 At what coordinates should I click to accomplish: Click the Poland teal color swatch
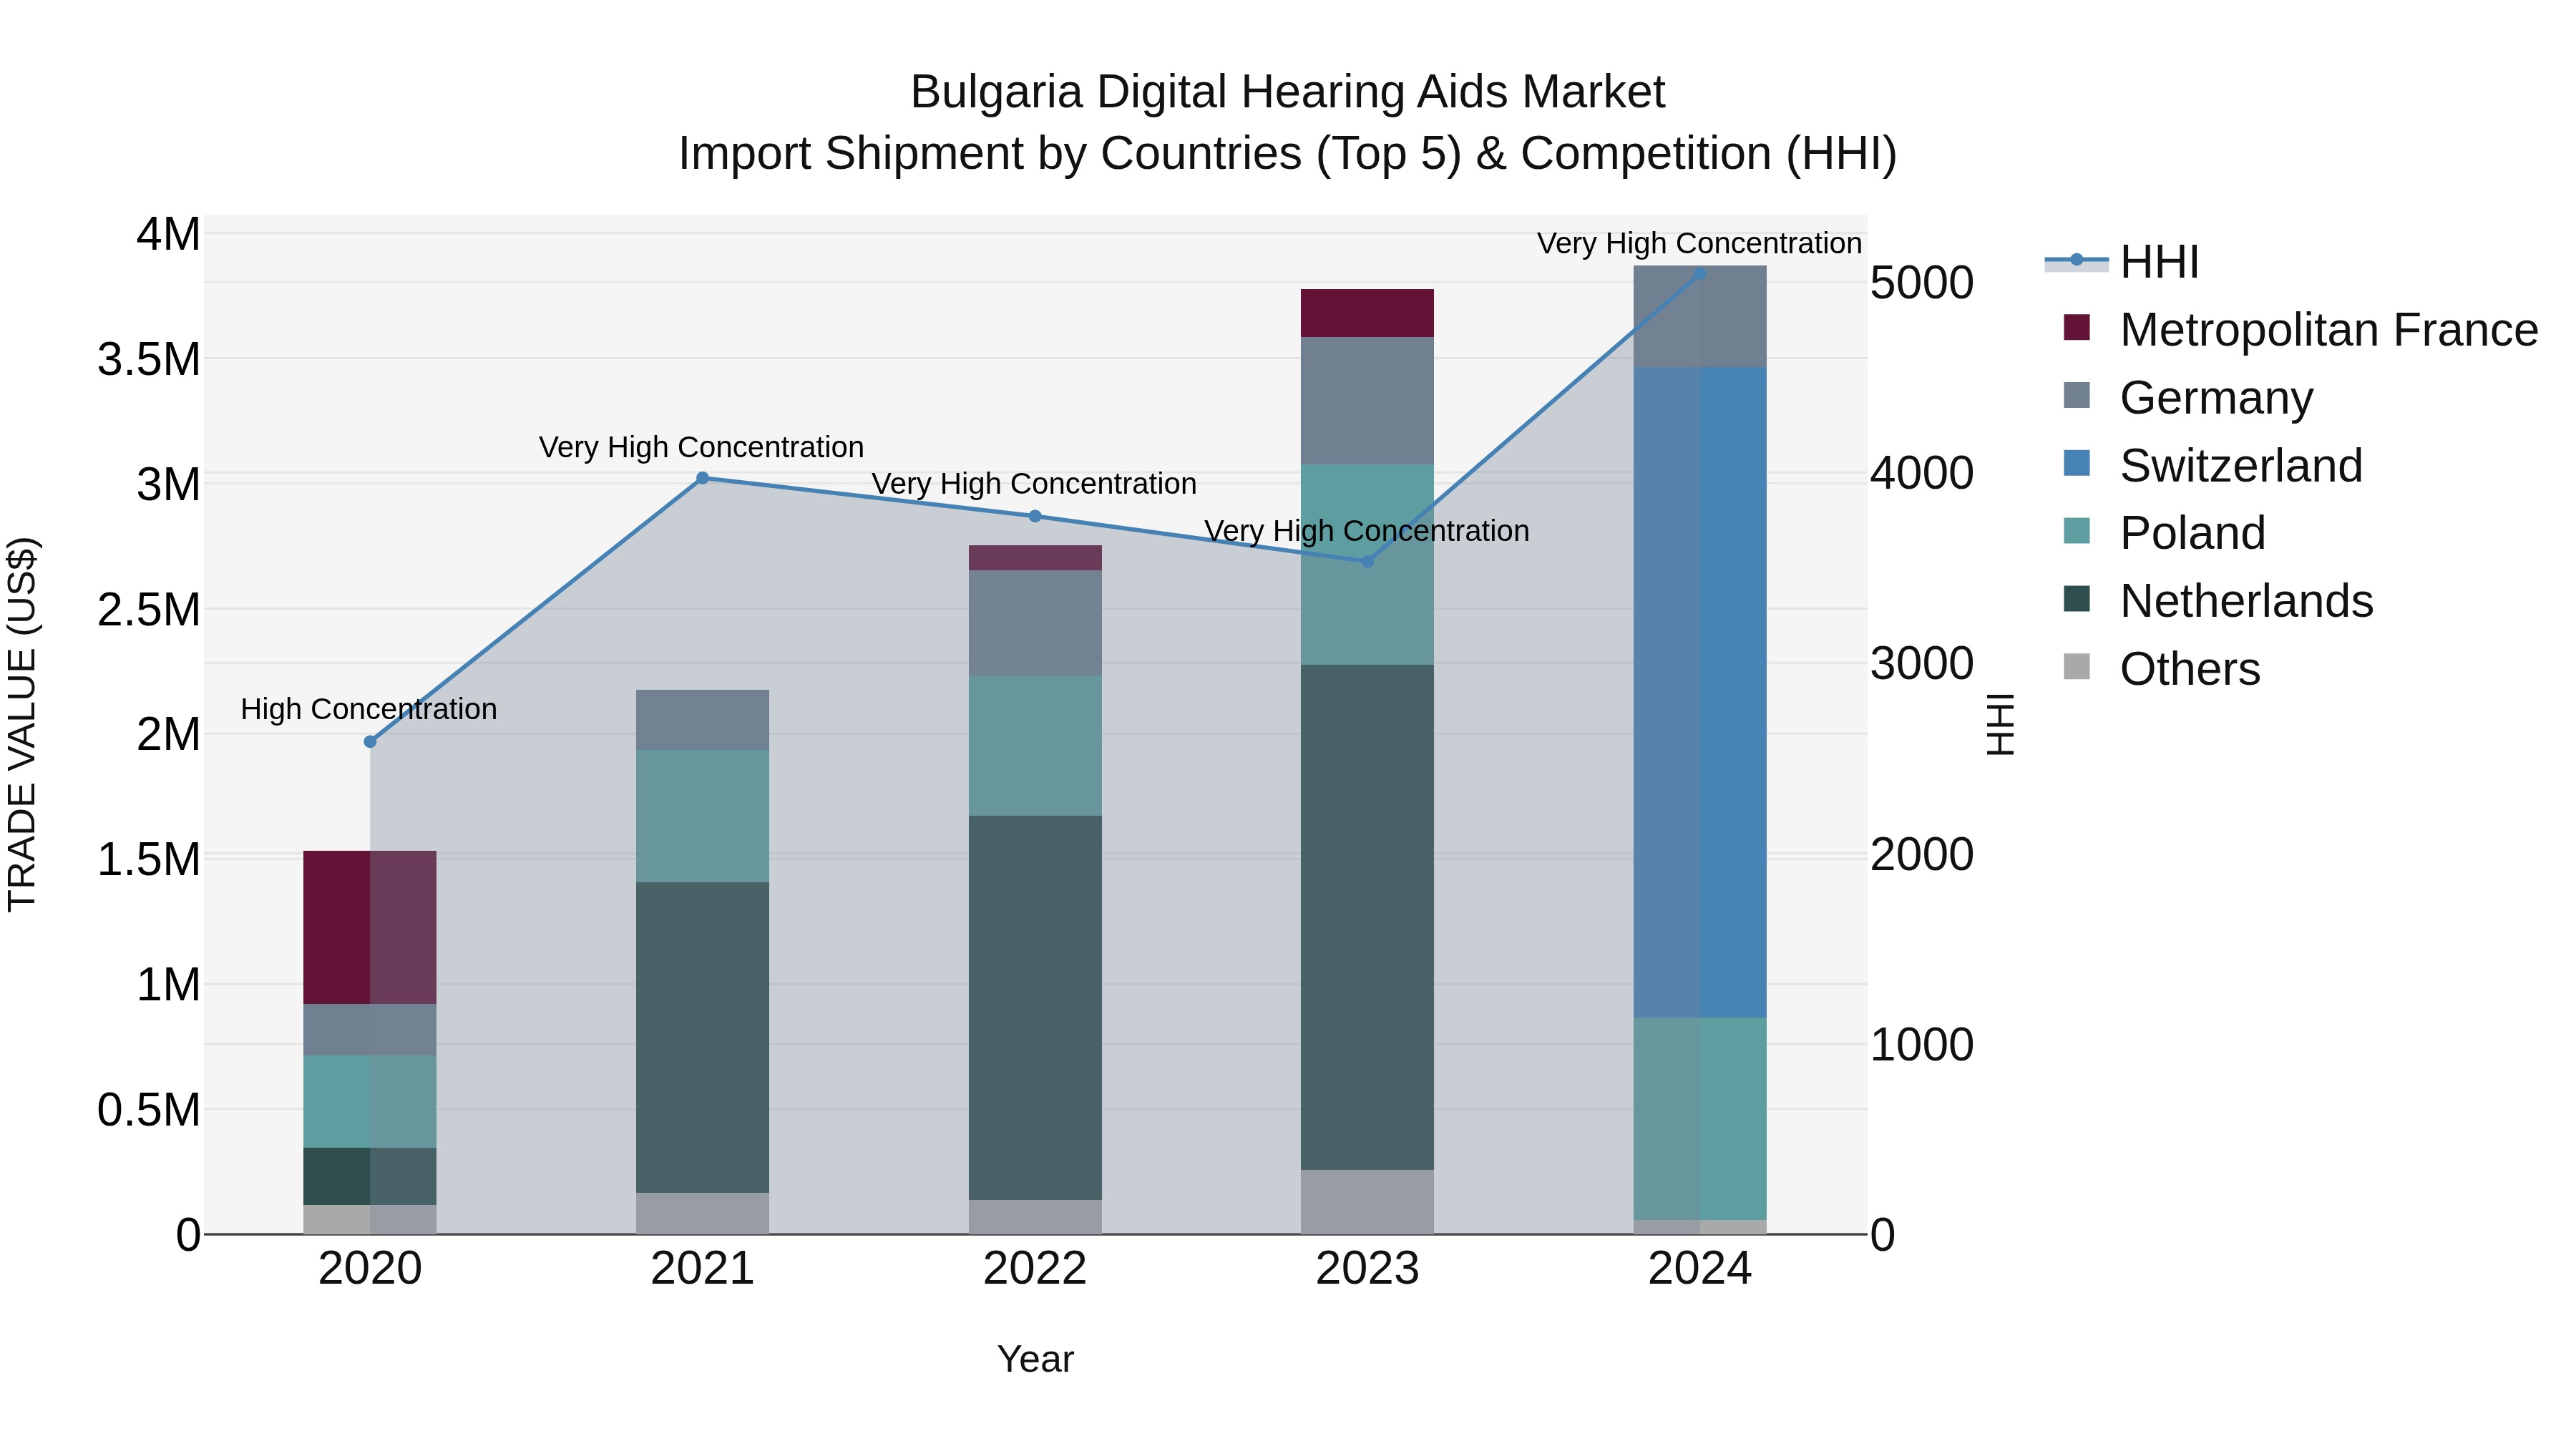(2077, 530)
